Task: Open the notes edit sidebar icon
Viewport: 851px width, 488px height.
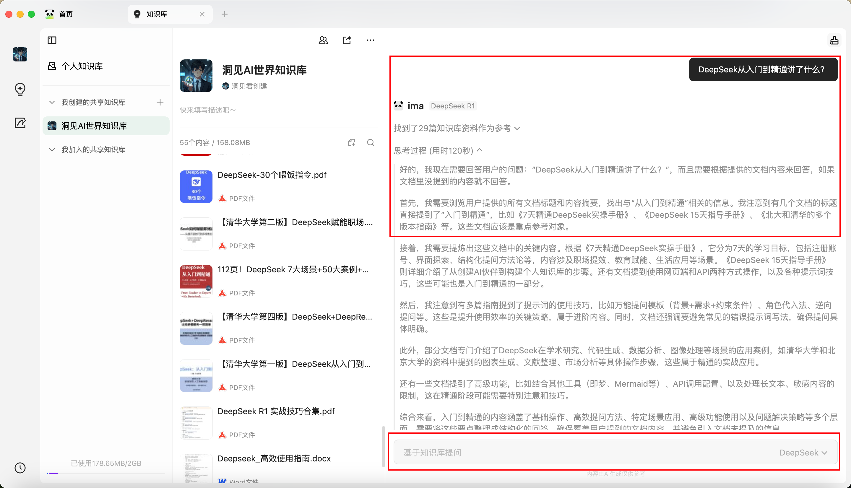Action: pos(20,123)
